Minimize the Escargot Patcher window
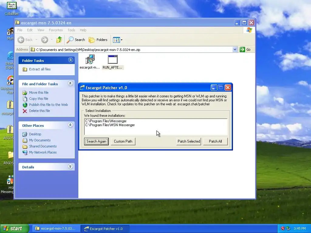Screen dimensions: 311x233 click(214, 88)
